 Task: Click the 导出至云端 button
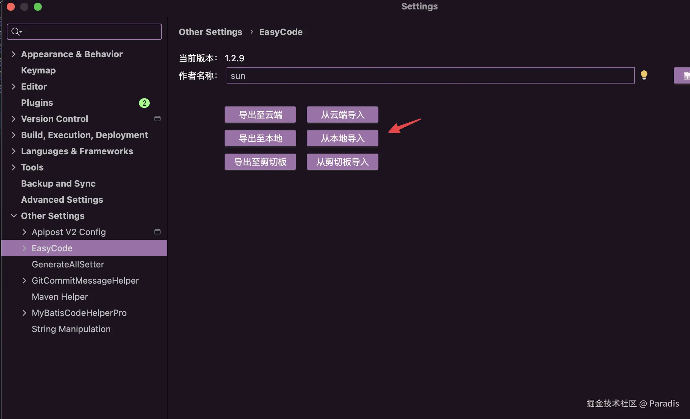coord(260,115)
